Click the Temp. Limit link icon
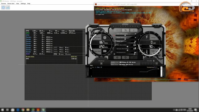This screenshot has height=112, width=199. pyautogui.click(x=115, y=41)
